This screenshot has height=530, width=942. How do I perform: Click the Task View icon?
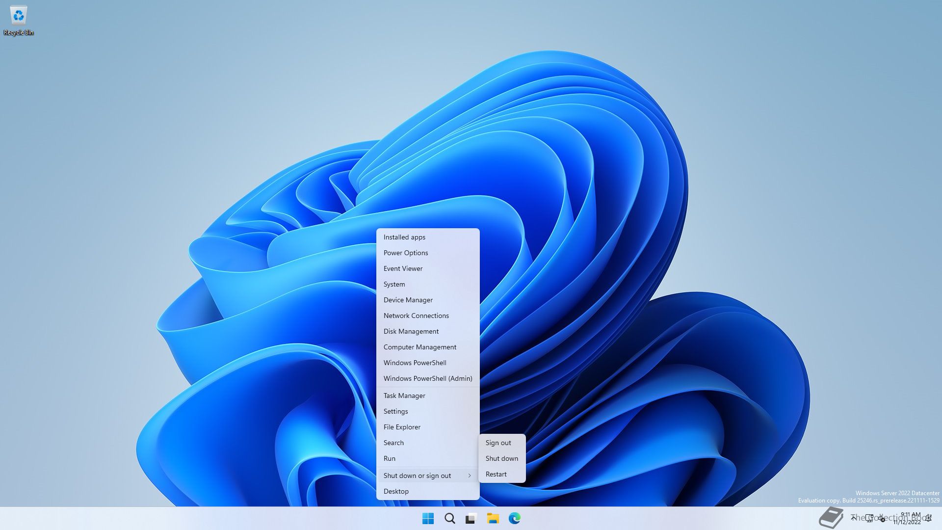471,518
